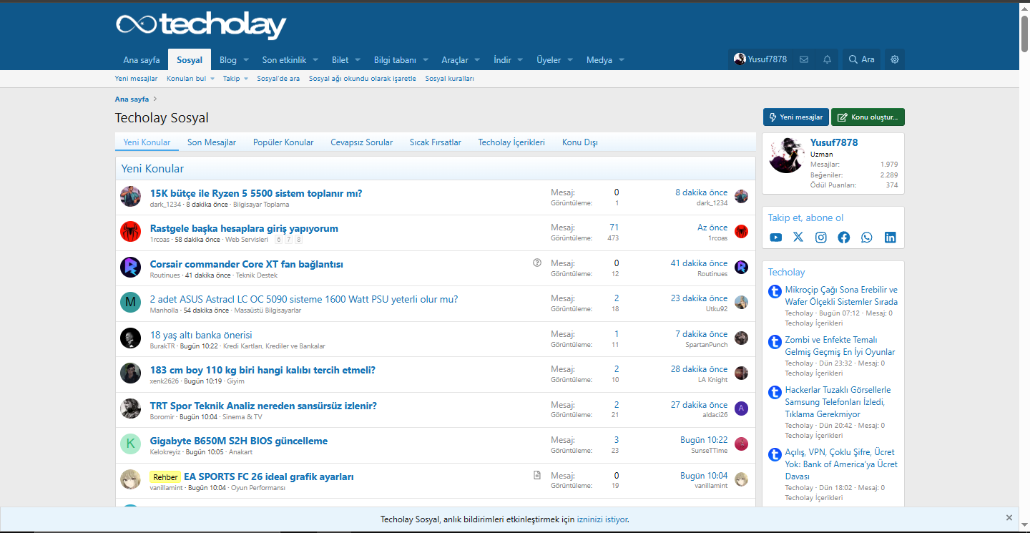Open the notifications bell icon
Image resolution: width=1030 pixels, height=533 pixels.
pos(827,59)
